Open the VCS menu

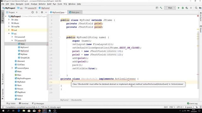coord(65,4)
